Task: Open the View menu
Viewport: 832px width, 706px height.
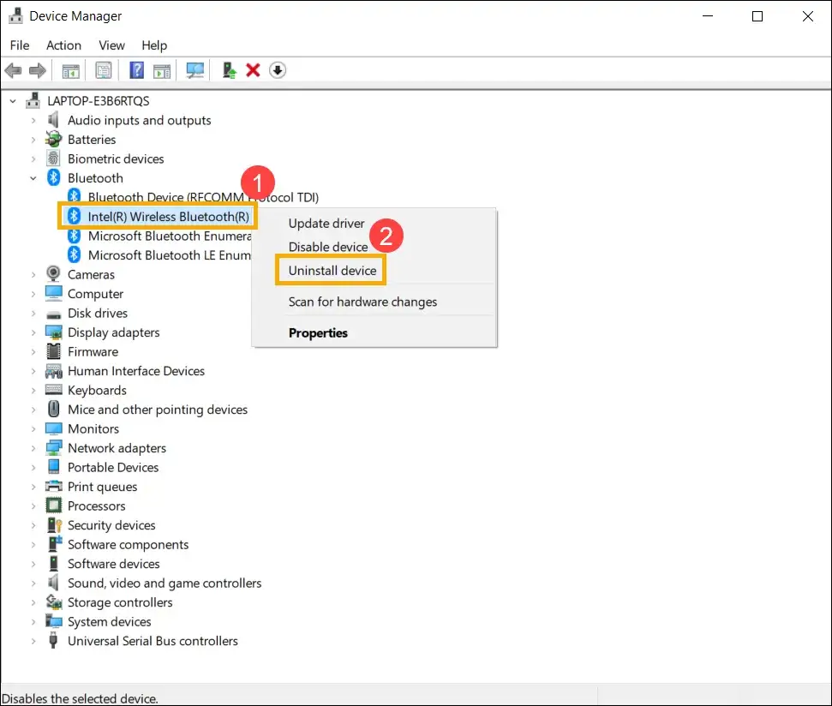Action: pos(111,45)
